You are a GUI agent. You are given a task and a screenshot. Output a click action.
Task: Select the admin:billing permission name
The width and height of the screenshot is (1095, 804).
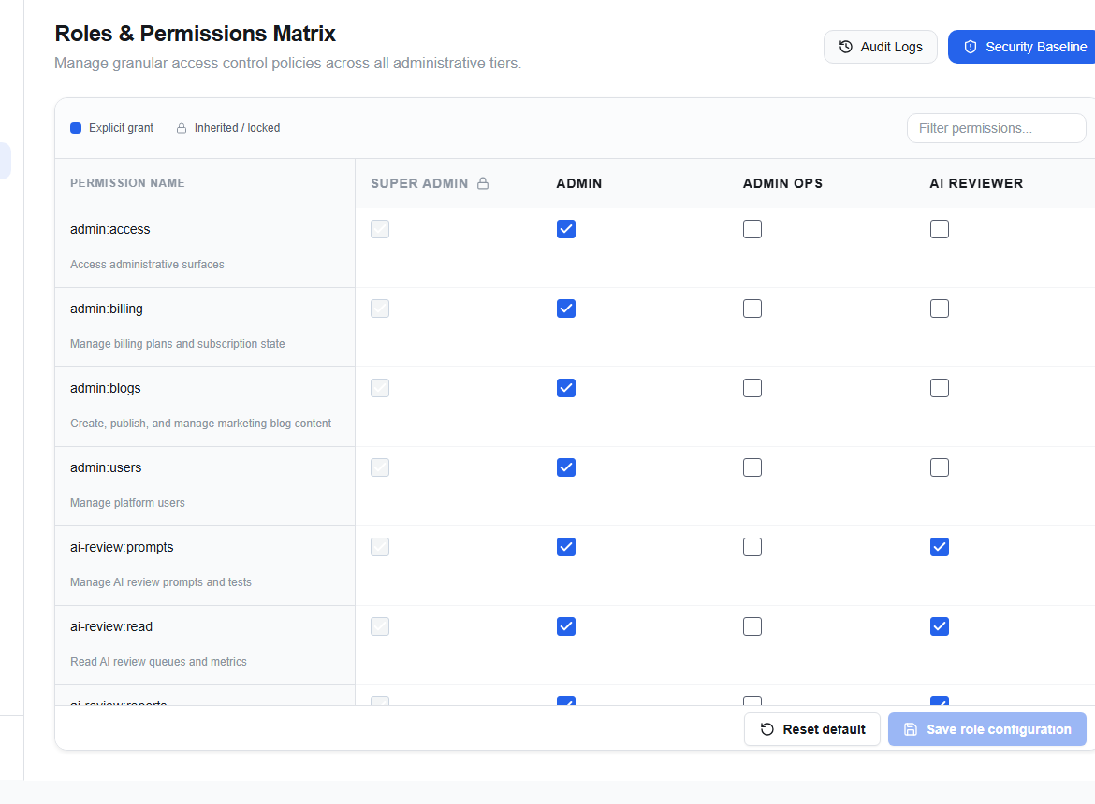[x=107, y=309]
